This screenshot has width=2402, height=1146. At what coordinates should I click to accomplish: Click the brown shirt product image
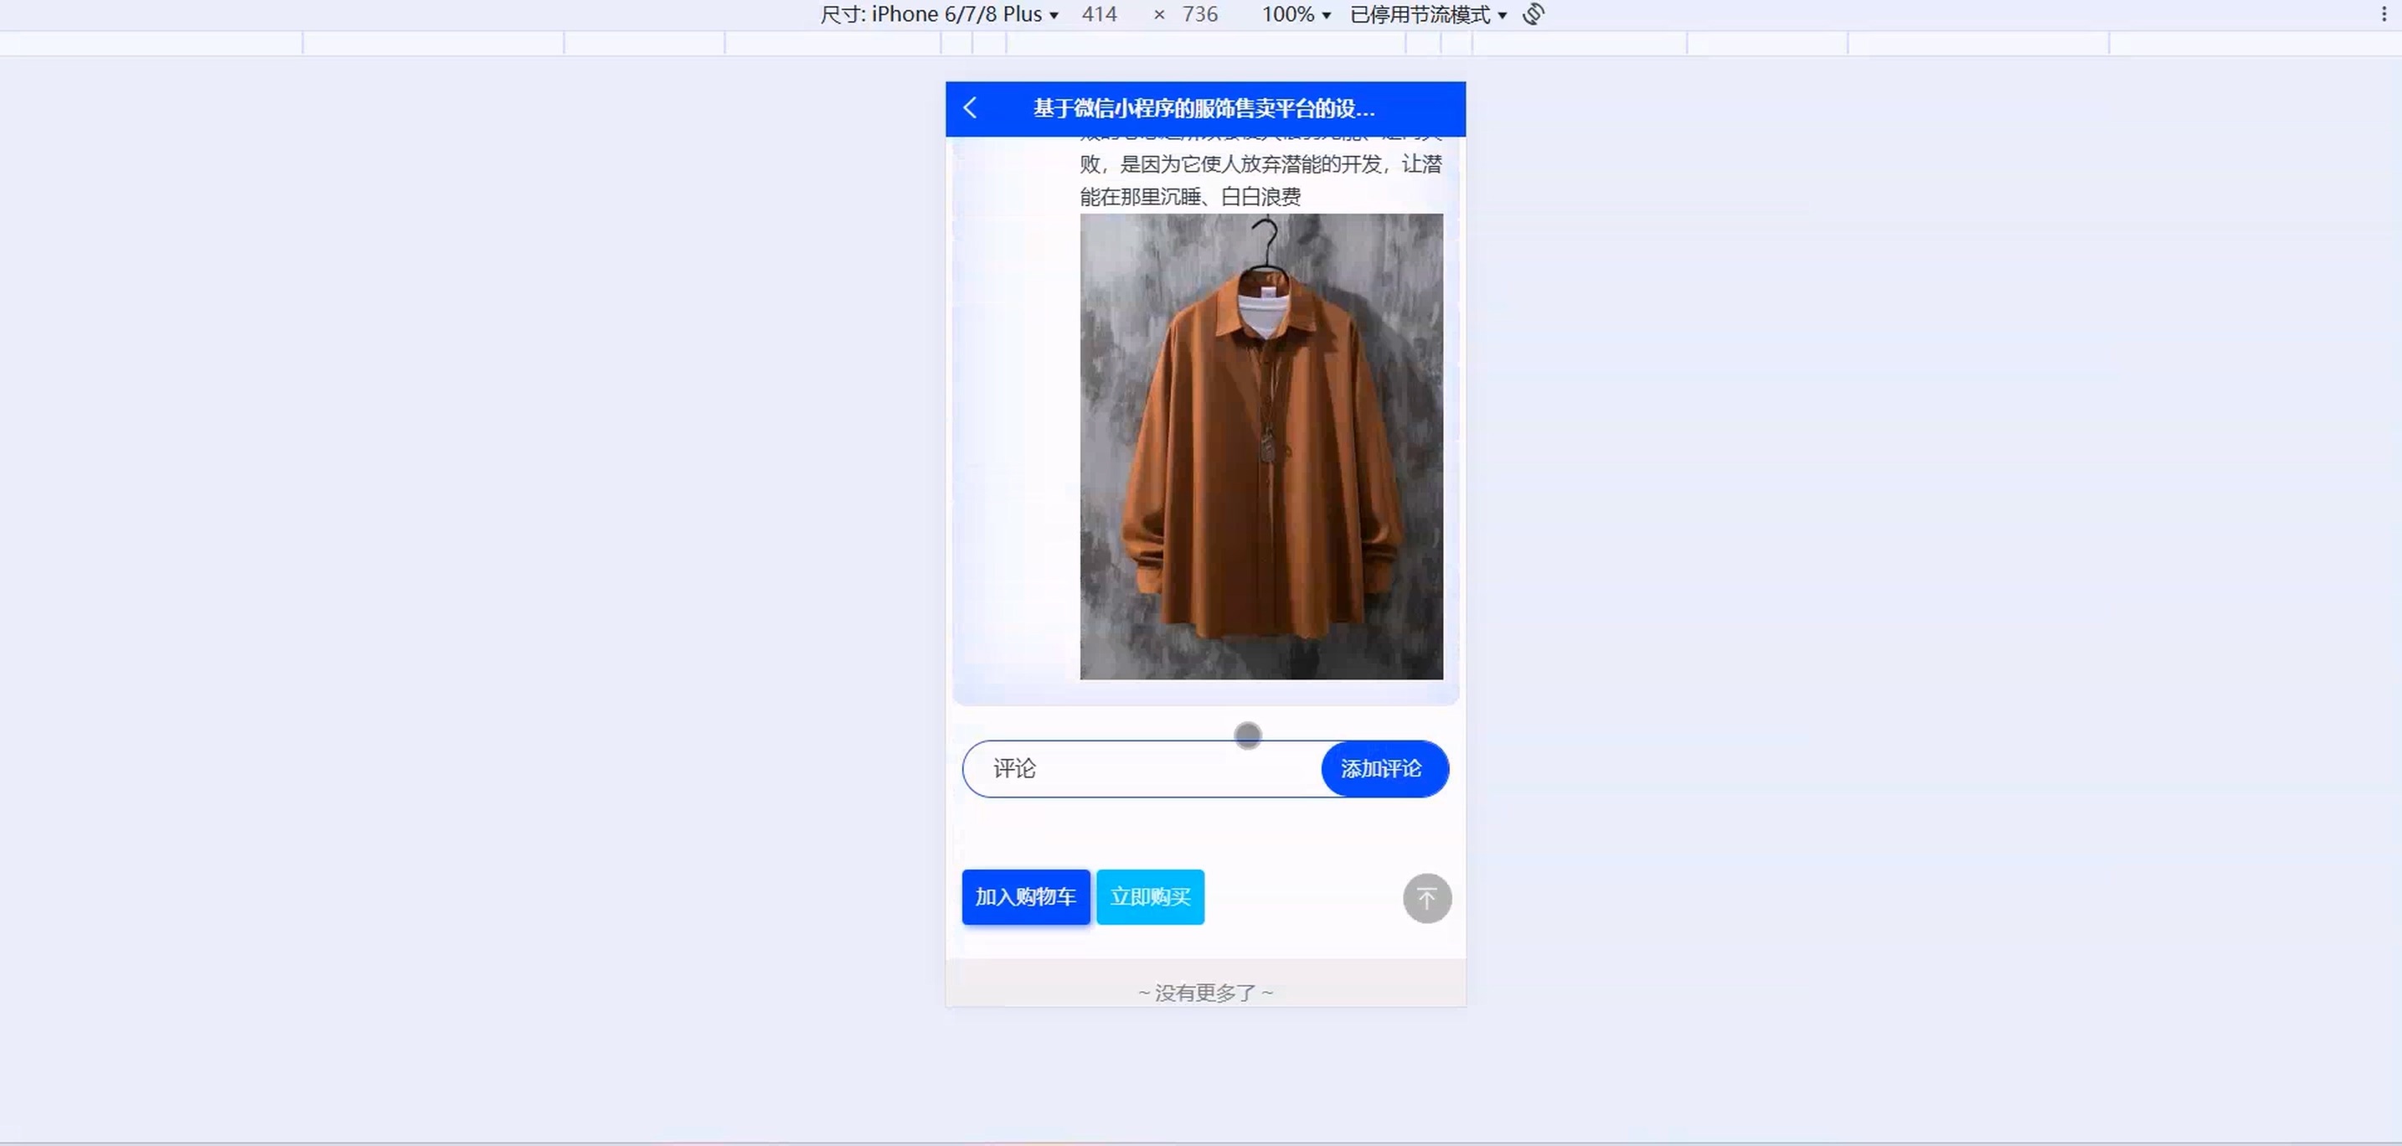click(1260, 446)
